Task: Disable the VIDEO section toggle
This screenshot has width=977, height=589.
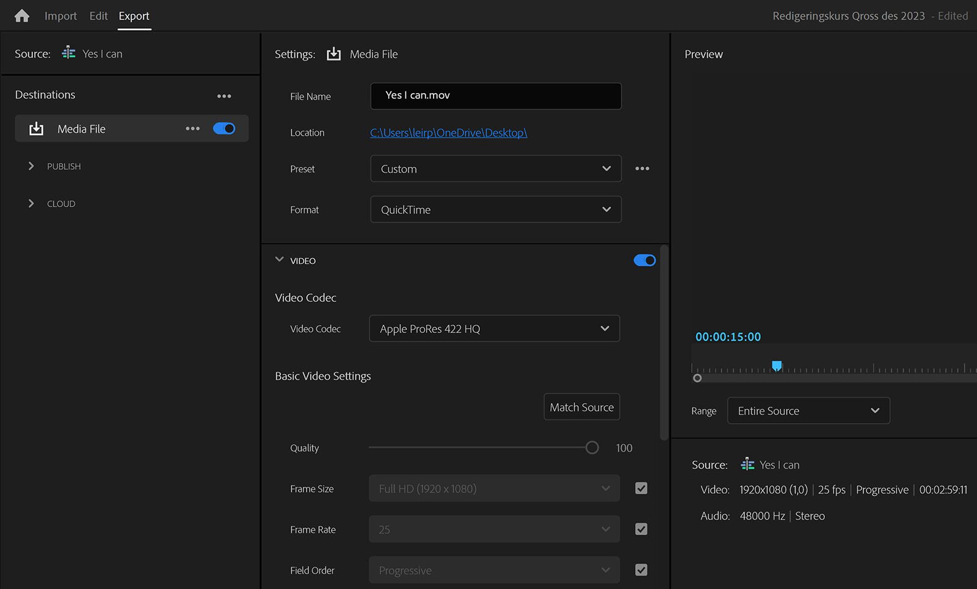Action: (x=644, y=260)
